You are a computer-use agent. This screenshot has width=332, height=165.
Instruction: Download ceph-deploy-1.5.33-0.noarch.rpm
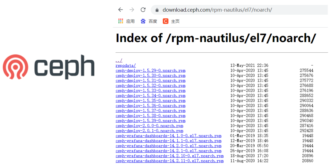(x=150, y=91)
